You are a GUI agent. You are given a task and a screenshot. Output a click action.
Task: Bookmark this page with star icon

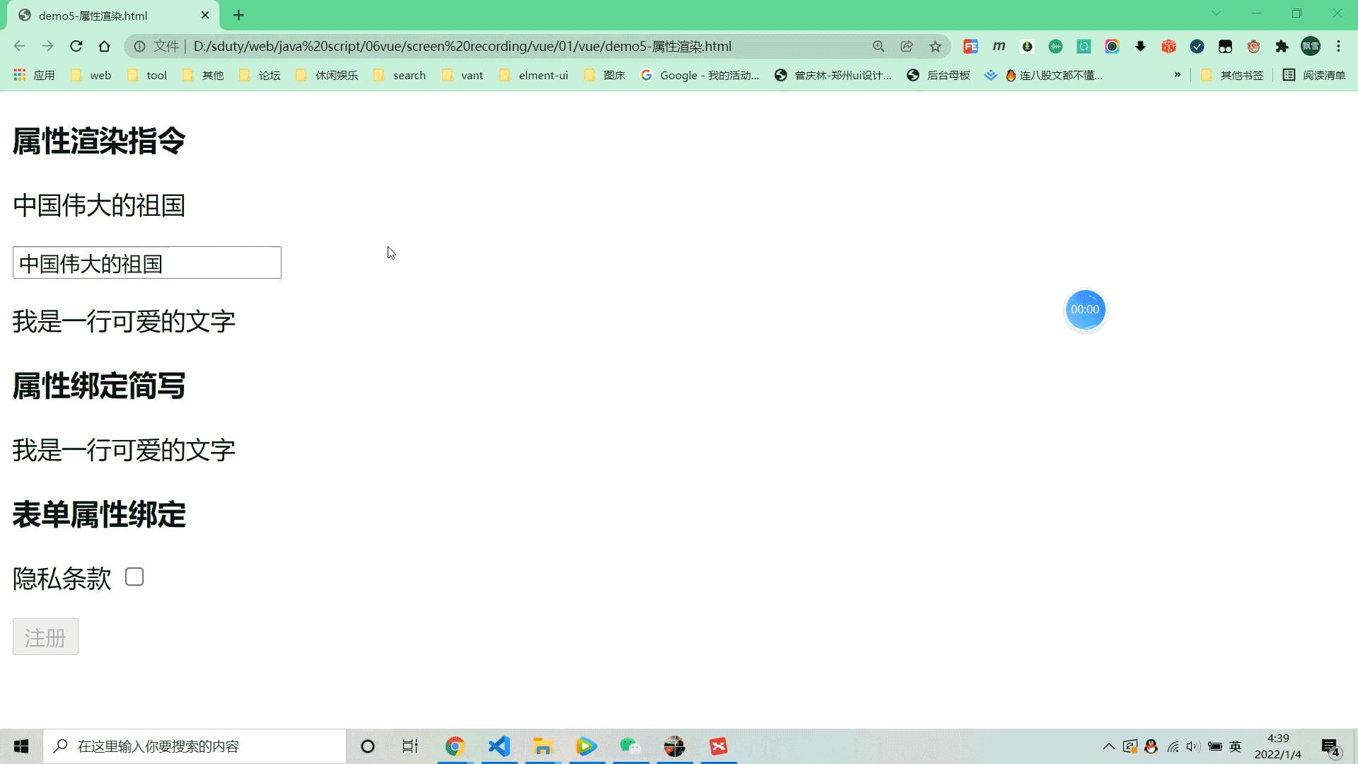935,47
